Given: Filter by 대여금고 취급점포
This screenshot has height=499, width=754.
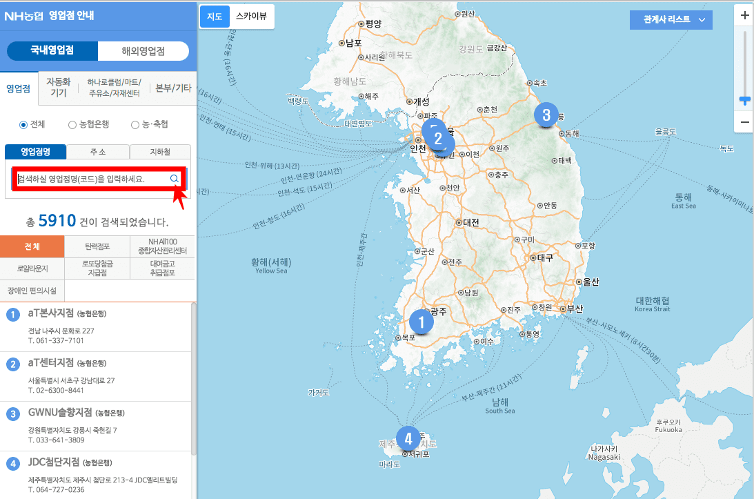Looking at the screenshot, I should [x=163, y=268].
